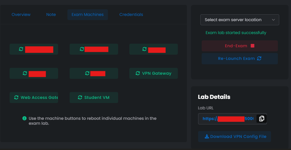The width and height of the screenshot is (291, 150).
Task: Click the red stop square in End-Exam
Action: click(x=252, y=46)
